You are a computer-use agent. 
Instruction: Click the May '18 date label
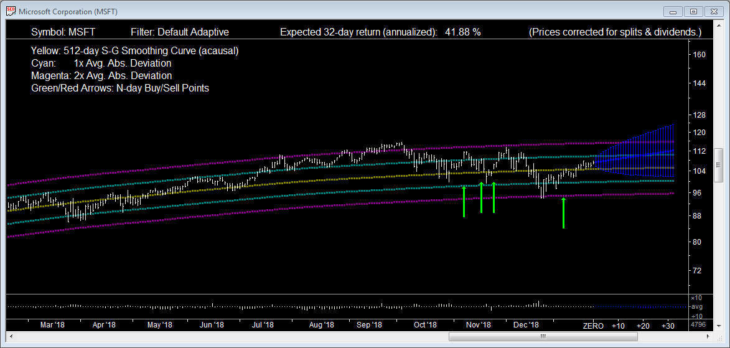[x=160, y=325]
